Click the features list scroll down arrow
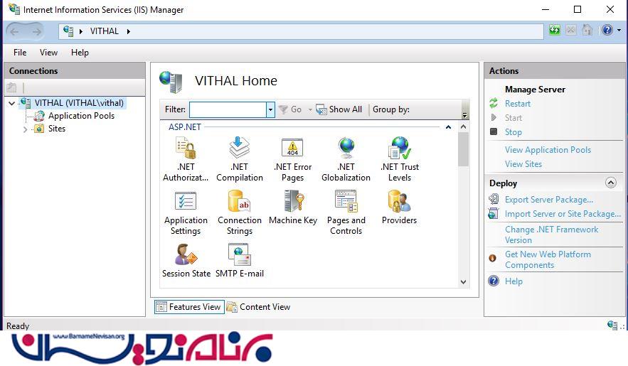This screenshot has width=628, height=366. pos(464,281)
